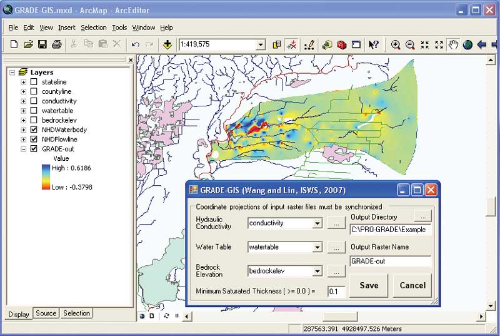Viewport: 500px width, 336px height.
Task: Open a map document with the folder icon
Action: (x=28, y=44)
